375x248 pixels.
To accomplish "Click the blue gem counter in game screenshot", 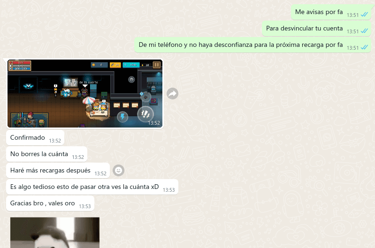I will point(131,65).
